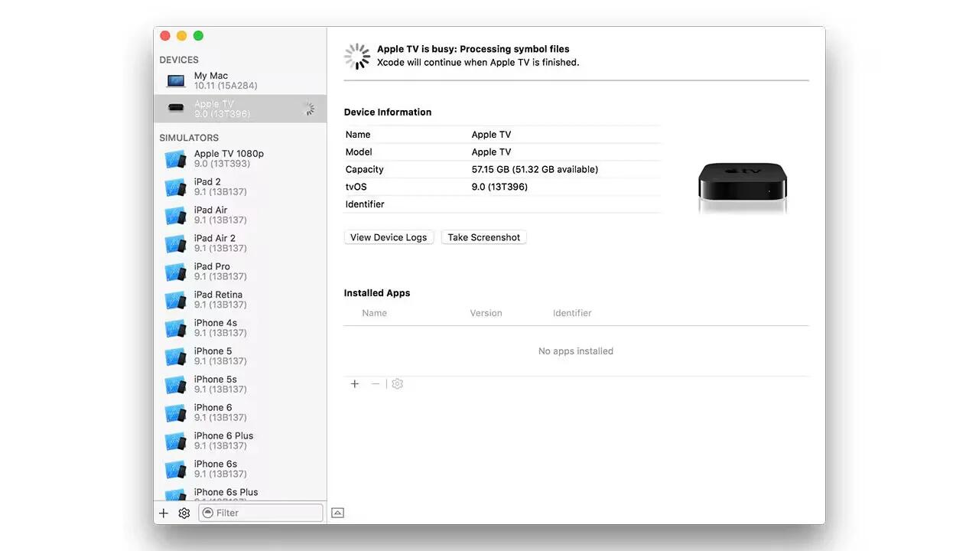Select the My Mac laptop icon
This screenshot has height=551, width=979.
176,80
